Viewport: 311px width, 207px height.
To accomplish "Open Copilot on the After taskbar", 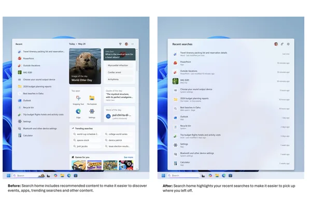I will click(x=210, y=175).
